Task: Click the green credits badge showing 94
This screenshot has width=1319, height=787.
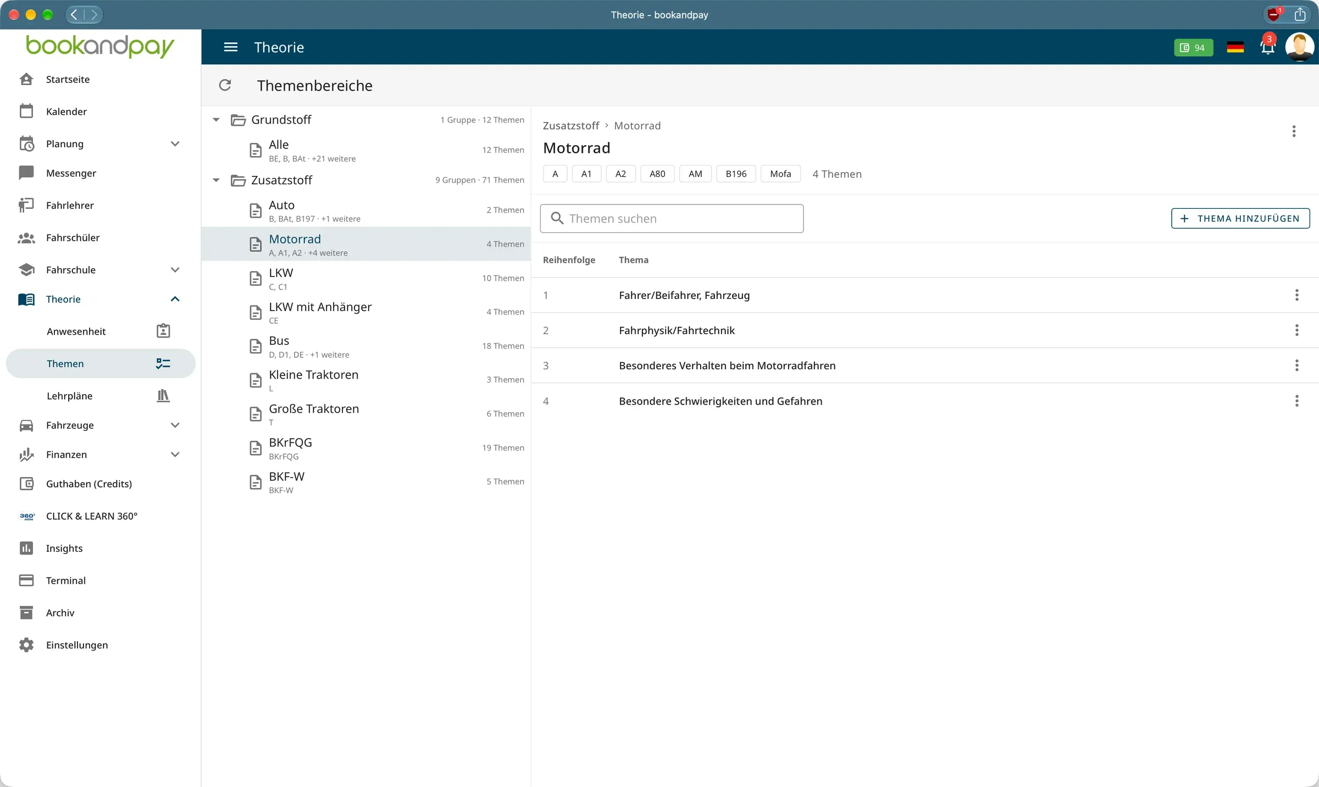Action: [x=1193, y=48]
